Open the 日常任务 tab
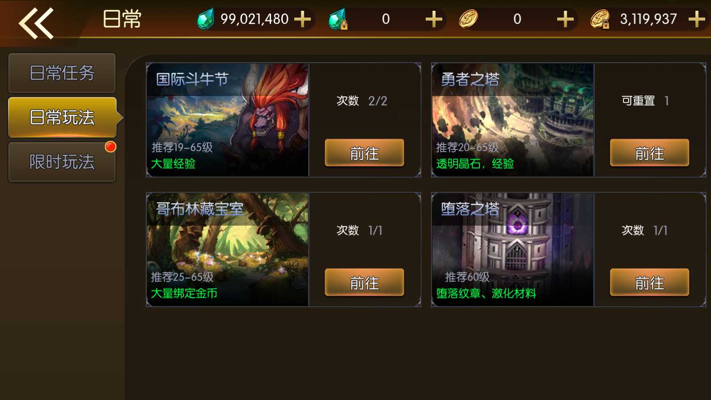This screenshot has width=711, height=400. pos(62,73)
